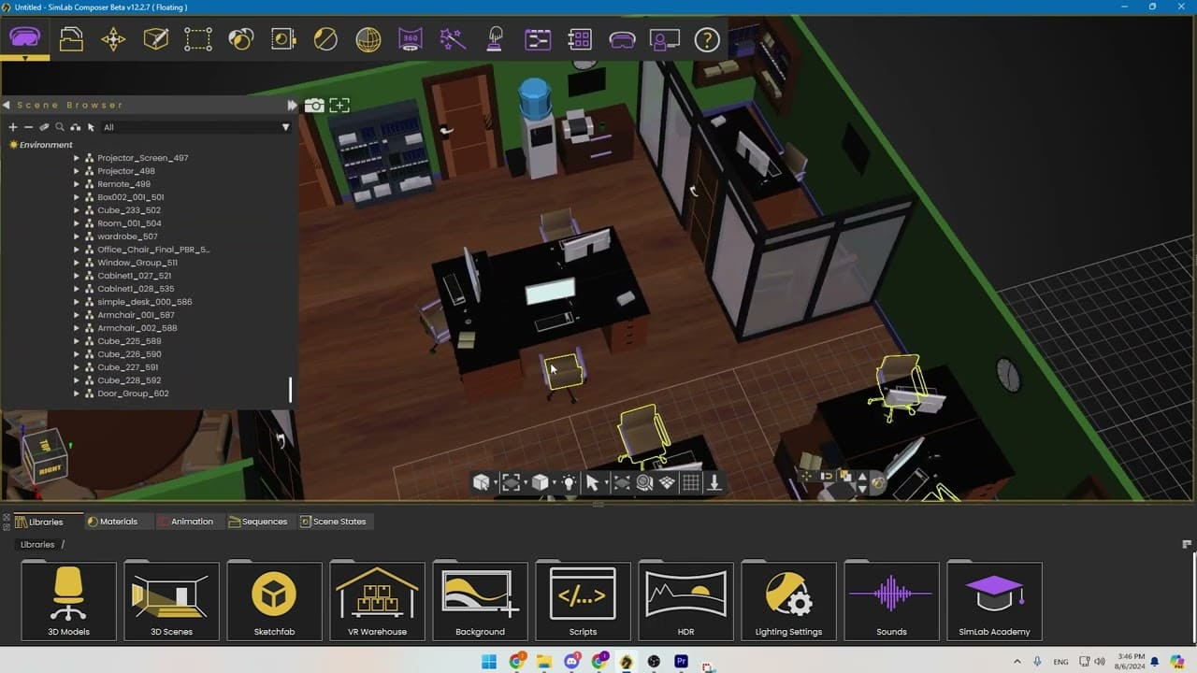Screen dimensions: 1197x673
Task: Click the light bulb icon in viewport toolbar
Action: [569, 482]
